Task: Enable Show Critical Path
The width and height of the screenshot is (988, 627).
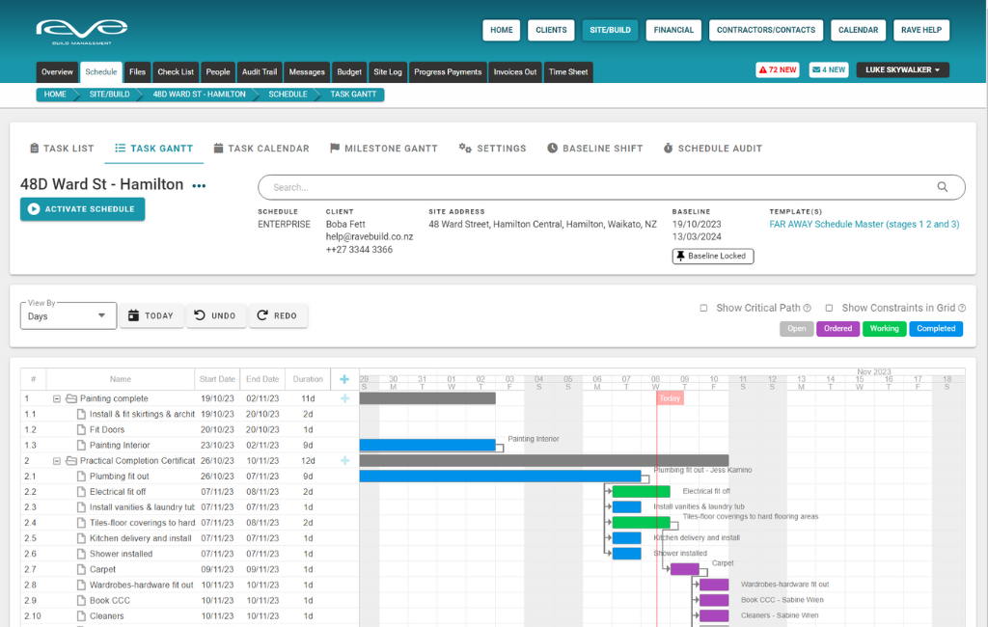Action: click(703, 308)
